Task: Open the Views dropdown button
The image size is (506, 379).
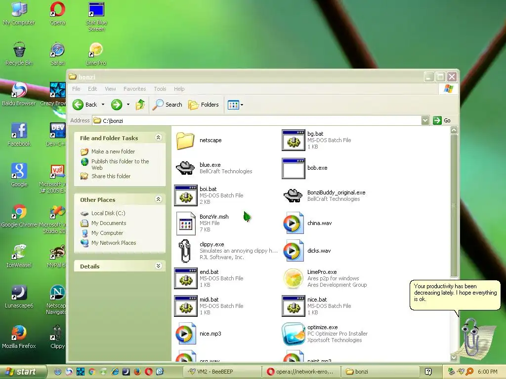Action: [x=235, y=105]
